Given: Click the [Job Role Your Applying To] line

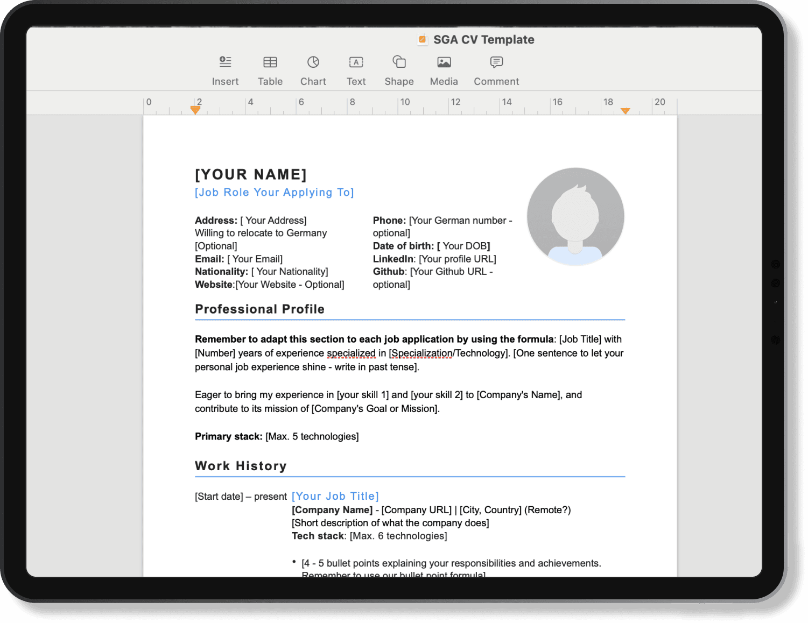Looking at the screenshot, I should (x=275, y=193).
